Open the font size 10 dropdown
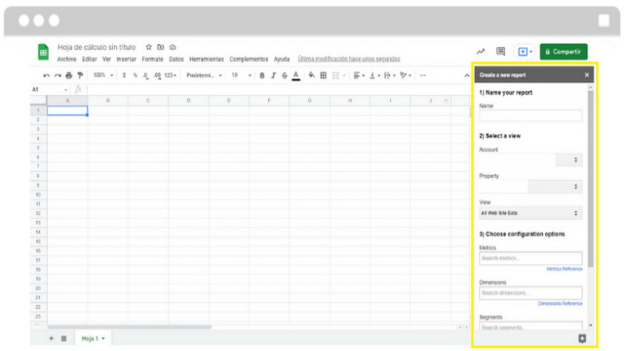 tap(241, 75)
